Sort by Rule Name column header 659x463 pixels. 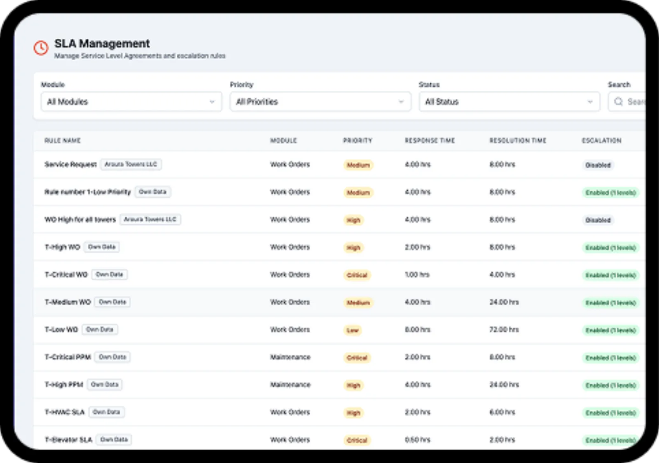coord(63,141)
